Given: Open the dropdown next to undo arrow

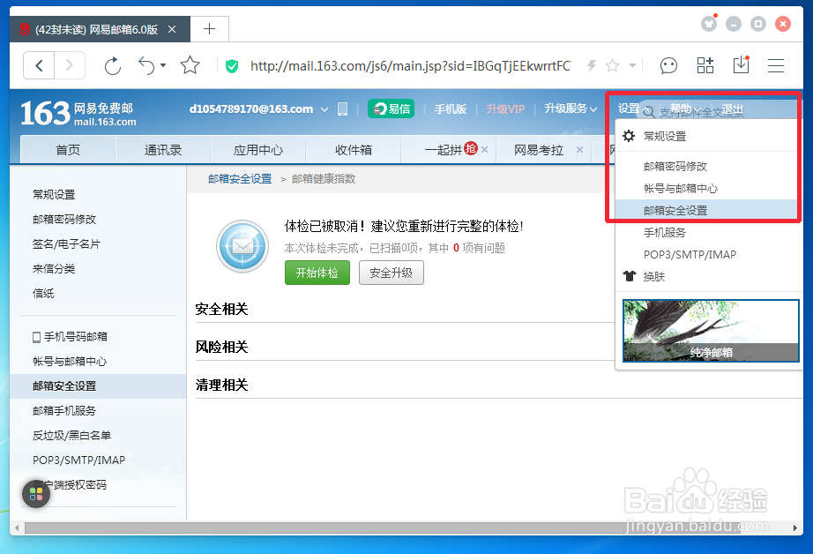Looking at the screenshot, I should click(163, 65).
